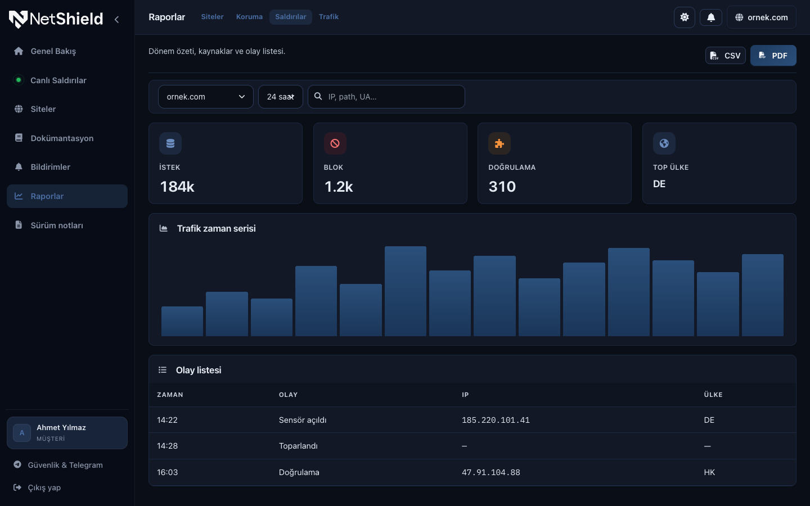This screenshot has height=506, width=810.
Task: Switch to the Saldırılar tab
Action: [291, 17]
